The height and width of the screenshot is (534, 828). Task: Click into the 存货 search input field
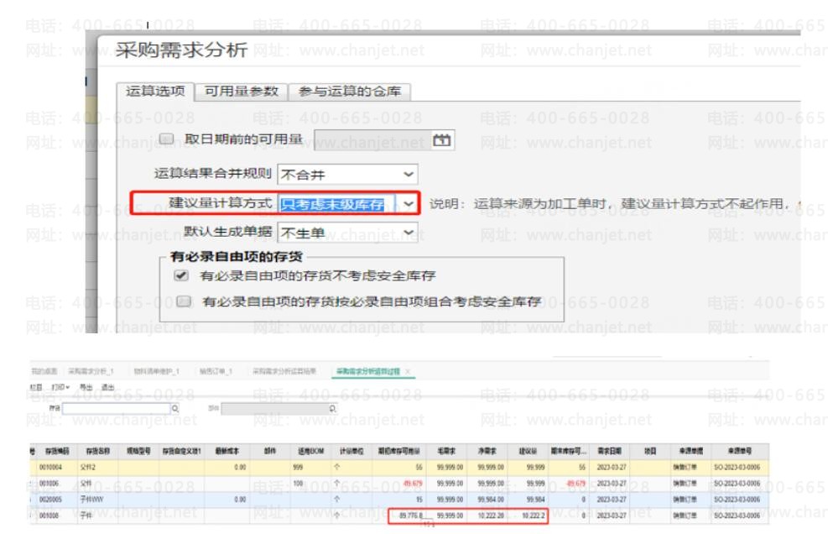click(116, 408)
